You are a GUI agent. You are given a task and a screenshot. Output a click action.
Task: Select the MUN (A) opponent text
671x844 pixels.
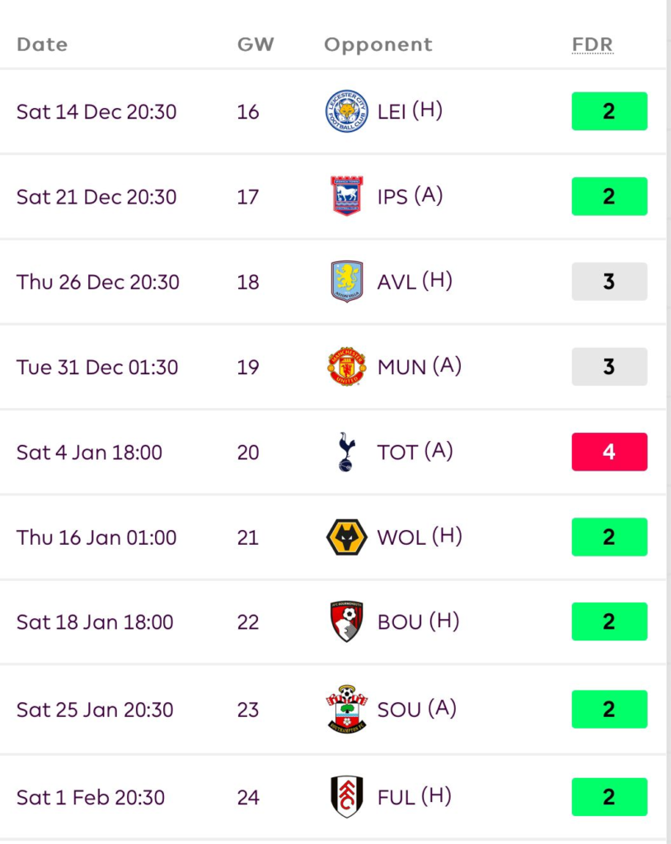pyautogui.click(x=419, y=367)
